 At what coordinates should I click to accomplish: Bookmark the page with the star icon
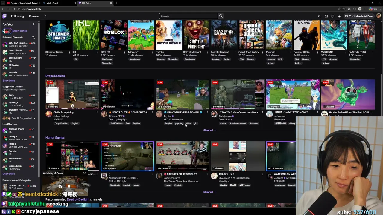click(x=344, y=9)
